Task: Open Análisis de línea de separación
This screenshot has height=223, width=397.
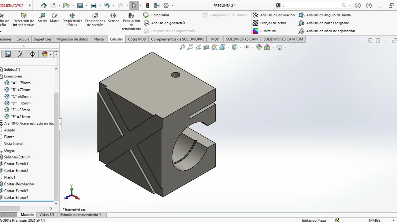Action: (327, 31)
